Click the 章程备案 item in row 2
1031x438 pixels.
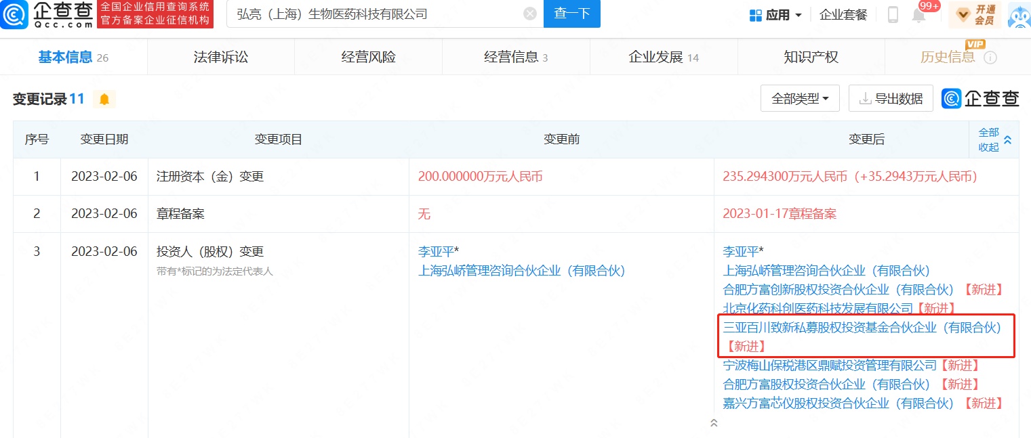pyautogui.click(x=180, y=214)
